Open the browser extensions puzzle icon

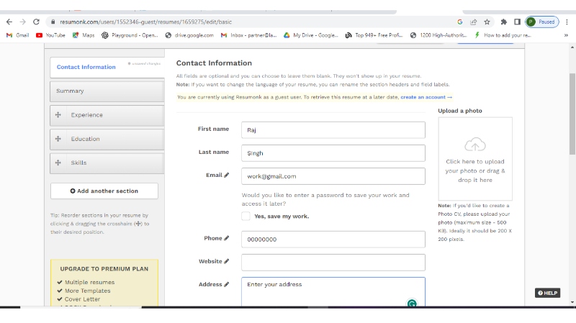(504, 22)
